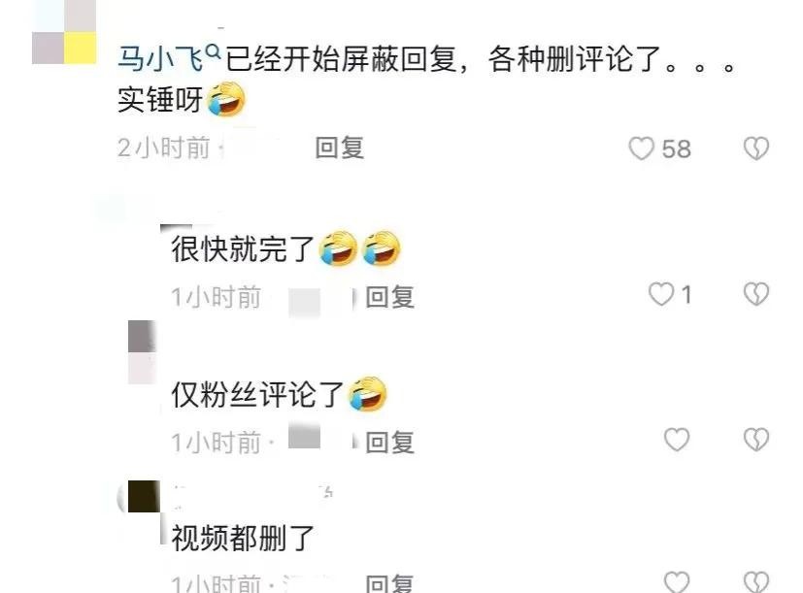Reply to the 仅粉丝评论了 comment
Screen dimensions: 803x593
pyautogui.click(x=389, y=443)
